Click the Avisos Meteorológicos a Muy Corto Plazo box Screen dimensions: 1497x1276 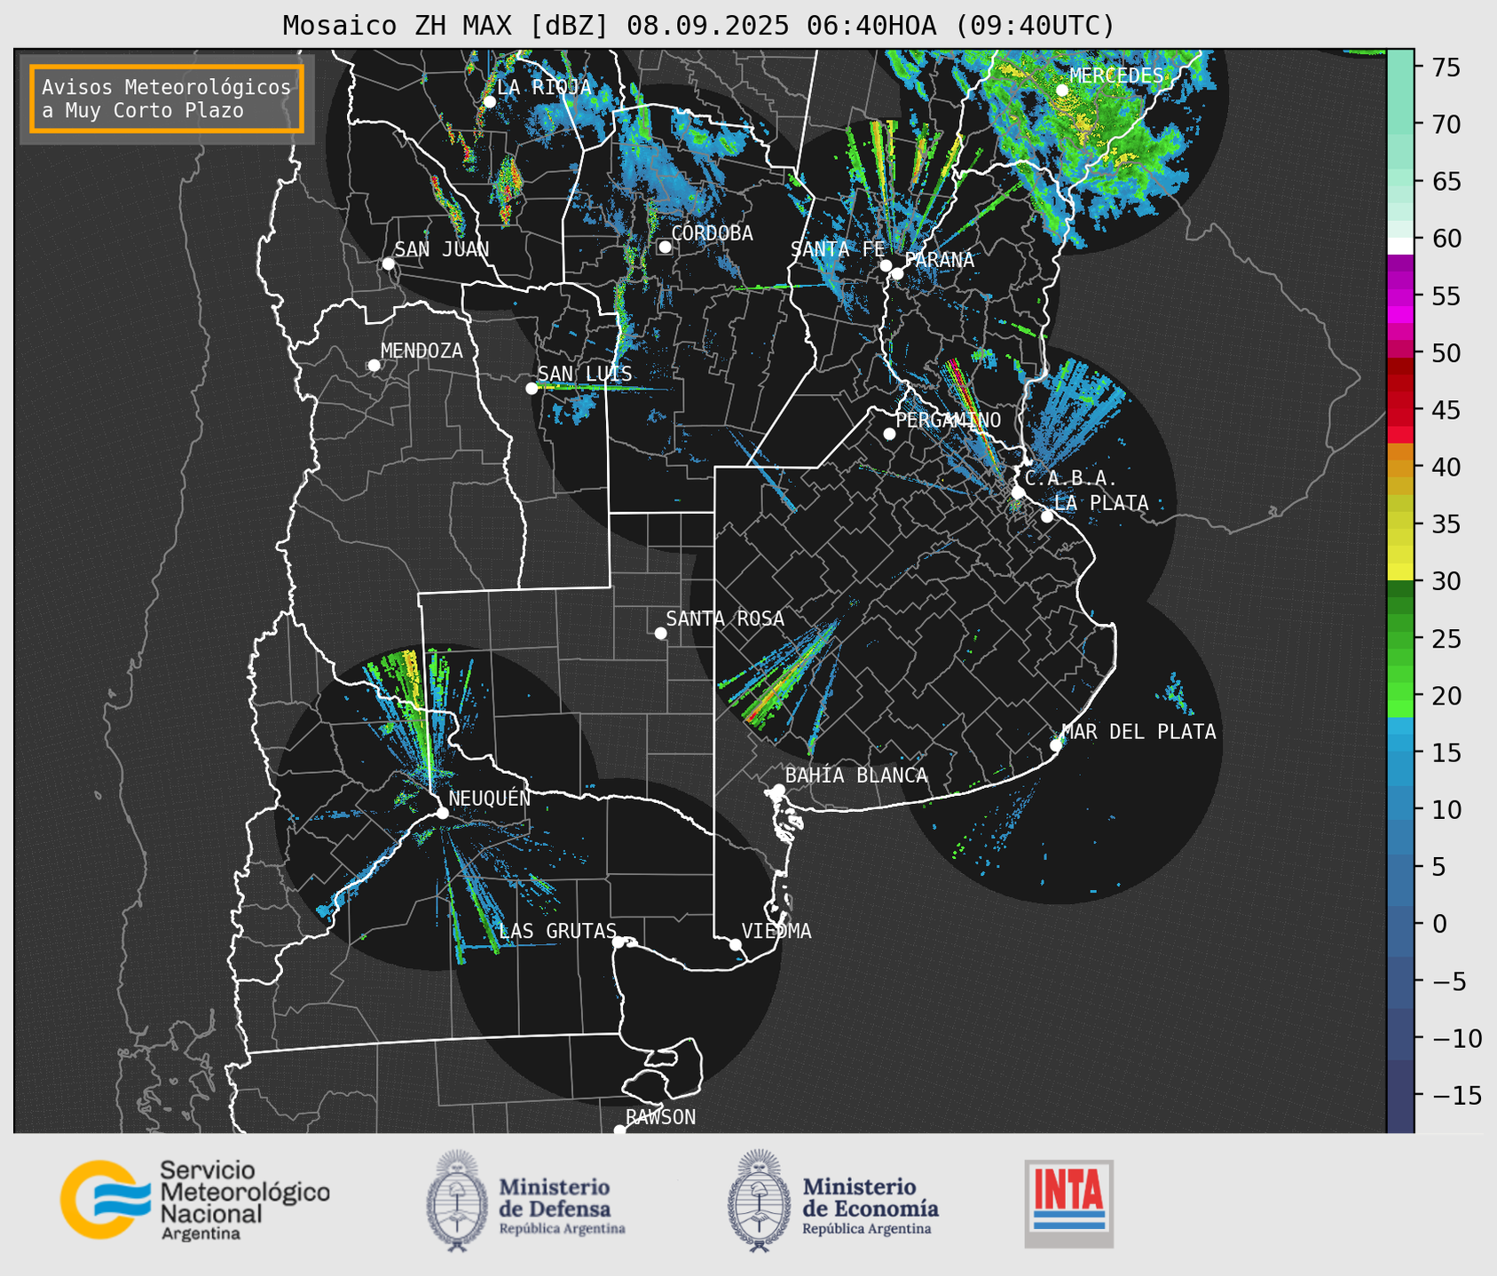pyautogui.click(x=167, y=98)
